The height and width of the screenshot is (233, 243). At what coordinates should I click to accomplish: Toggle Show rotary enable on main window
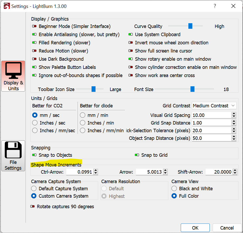[131, 59]
